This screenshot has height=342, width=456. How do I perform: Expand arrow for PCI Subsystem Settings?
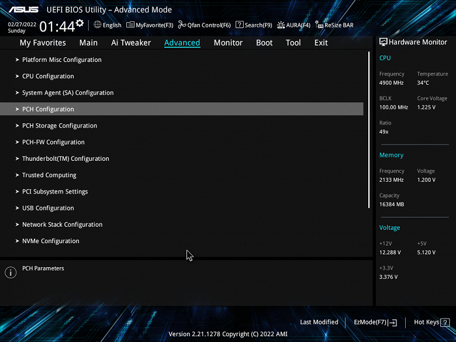coord(17,192)
